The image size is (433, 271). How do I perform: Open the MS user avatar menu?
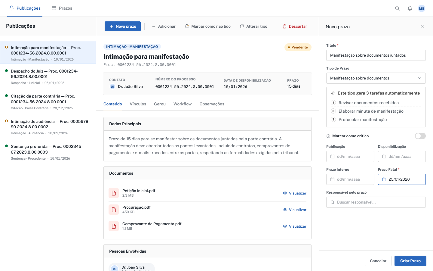click(x=422, y=8)
